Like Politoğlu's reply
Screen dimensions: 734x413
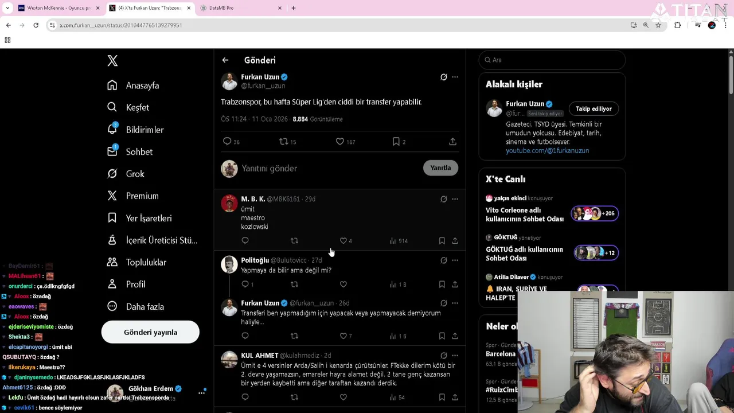[x=343, y=285]
